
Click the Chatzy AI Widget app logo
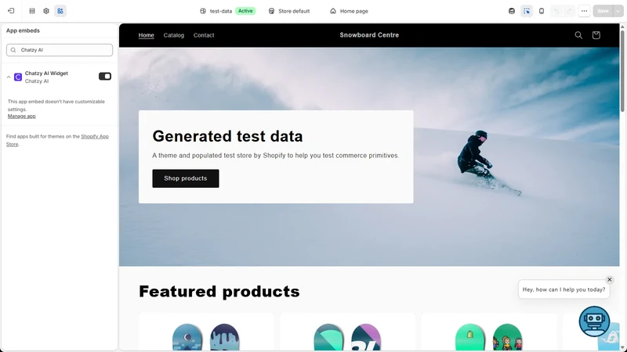click(18, 77)
